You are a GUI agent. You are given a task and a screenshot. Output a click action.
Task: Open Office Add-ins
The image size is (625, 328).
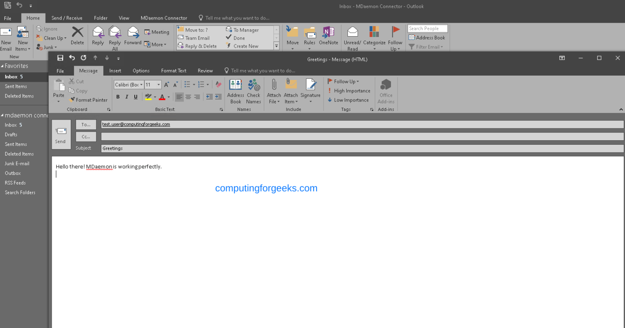pos(386,91)
